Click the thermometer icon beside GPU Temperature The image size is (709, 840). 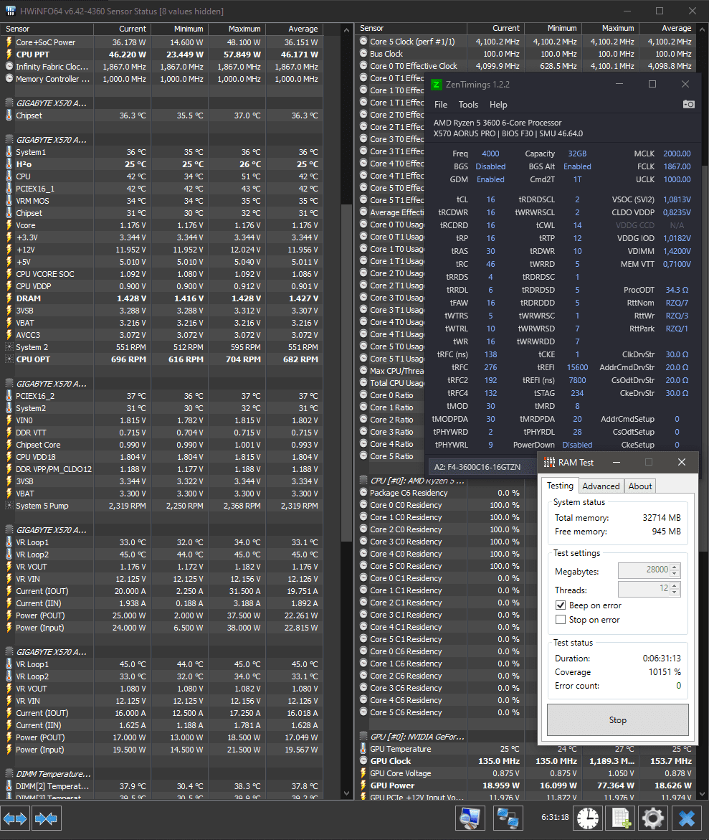pyautogui.click(x=363, y=748)
